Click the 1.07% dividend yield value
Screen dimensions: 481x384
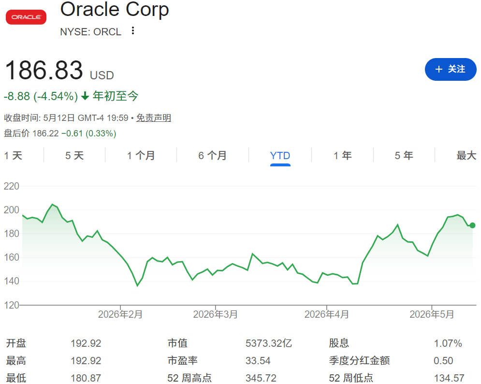click(448, 343)
